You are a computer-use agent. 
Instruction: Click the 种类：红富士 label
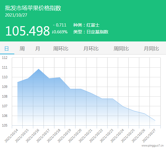86,25
